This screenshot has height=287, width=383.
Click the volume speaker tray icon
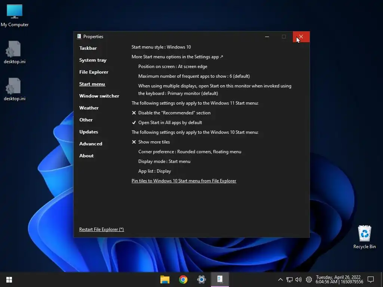[298, 280]
